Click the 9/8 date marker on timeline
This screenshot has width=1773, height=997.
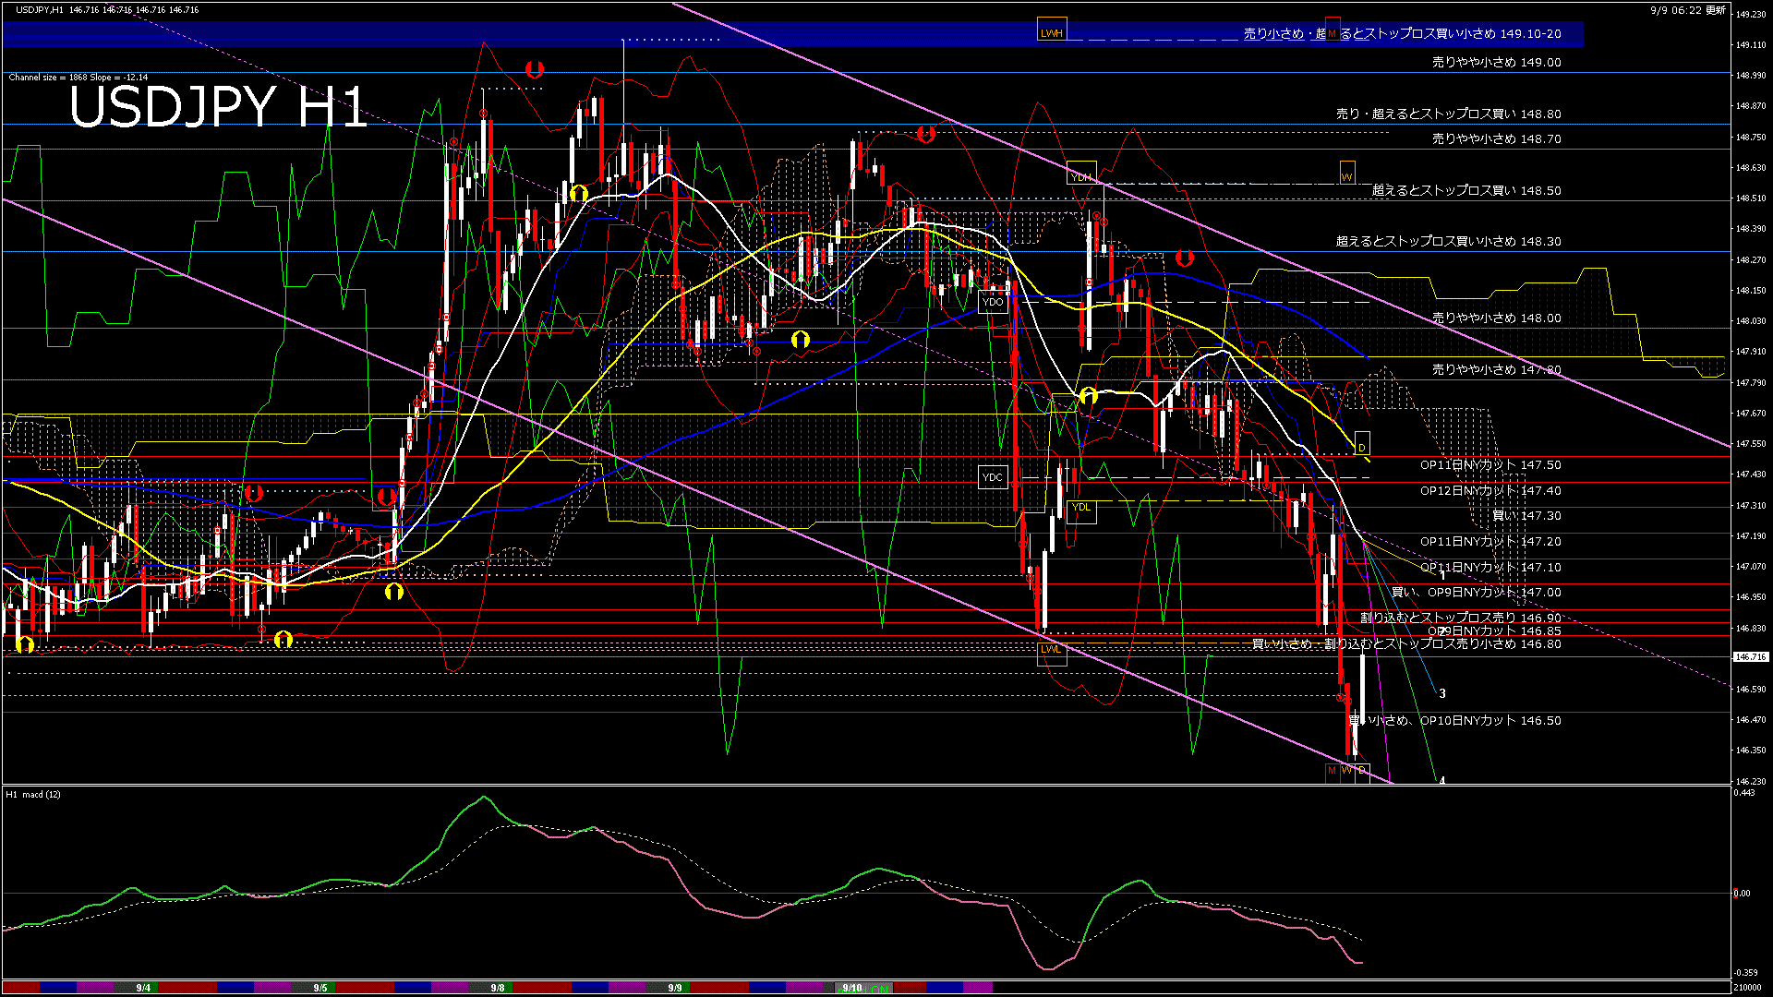click(x=498, y=988)
